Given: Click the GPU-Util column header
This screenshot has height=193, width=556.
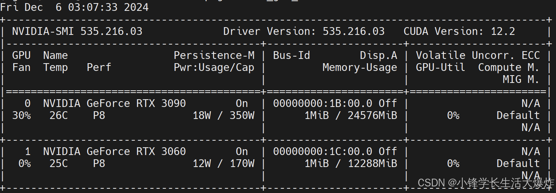Looking at the screenshot, I should (441, 67).
